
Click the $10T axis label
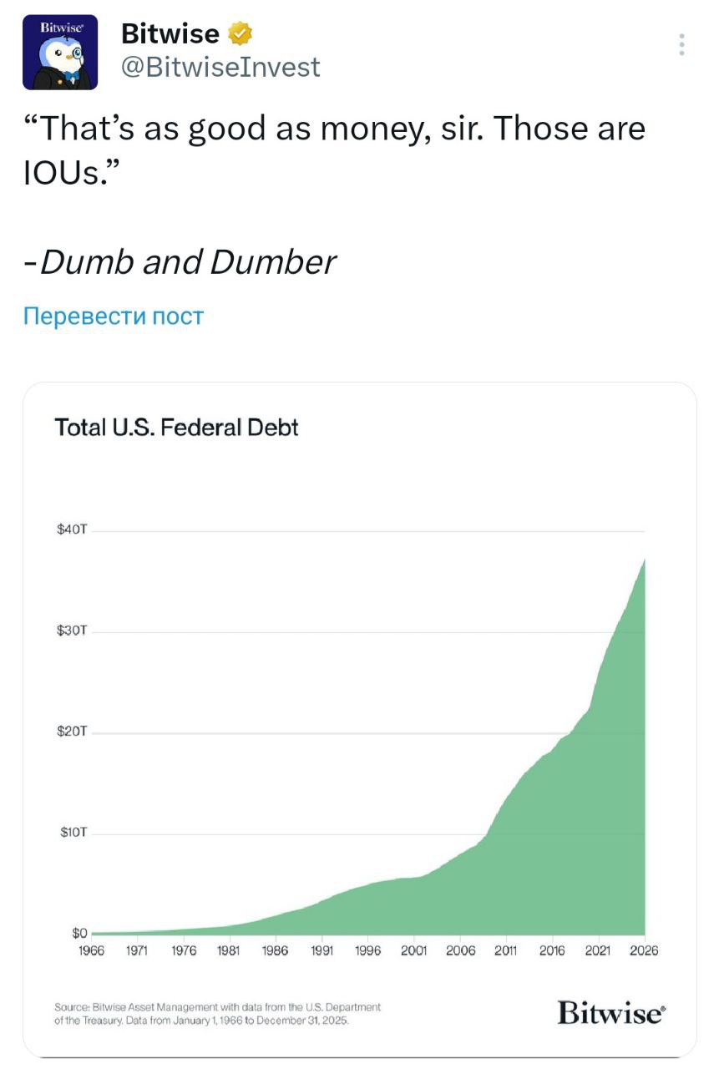click(72, 833)
